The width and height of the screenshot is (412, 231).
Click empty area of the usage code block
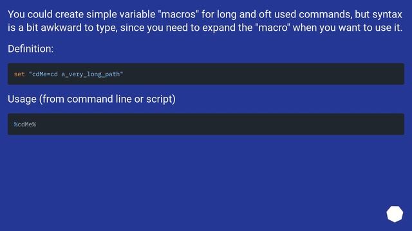[221, 124]
